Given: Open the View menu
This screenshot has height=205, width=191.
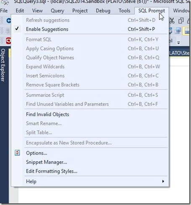Looking at the screenshot, I should point(37,10).
